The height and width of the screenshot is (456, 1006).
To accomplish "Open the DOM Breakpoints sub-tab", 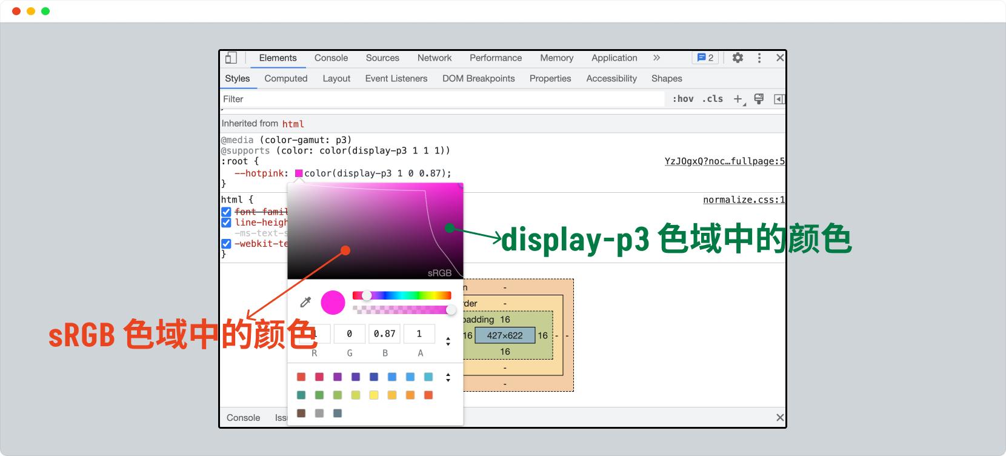I will point(479,78).
